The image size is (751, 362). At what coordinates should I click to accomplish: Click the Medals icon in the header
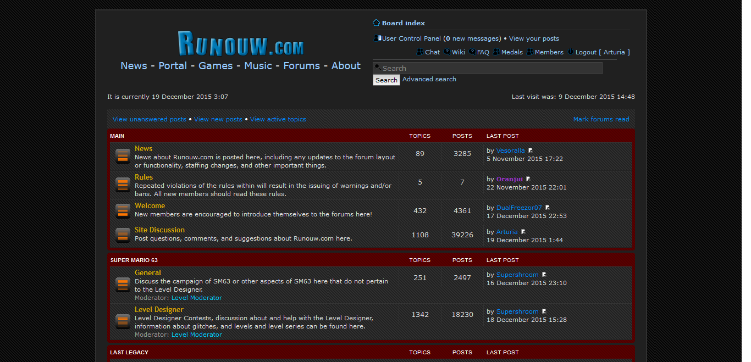[496, 52]
